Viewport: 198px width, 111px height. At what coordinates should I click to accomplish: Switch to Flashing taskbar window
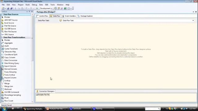(x=103, y=109)
